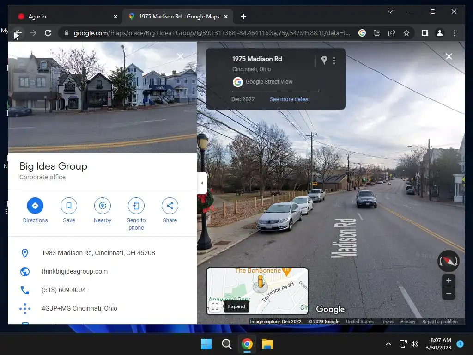
Task: Bookmark this page with the star icon
Action: click(406, 33)
